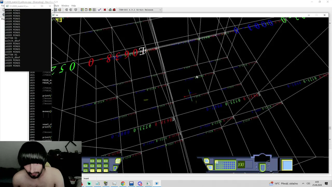
Task: Open Google Chrome from the taskbar
Action: (x=123, y=184)
